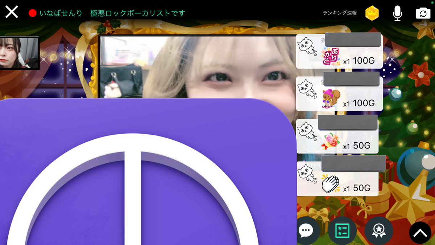Select the golden crown ranking icon

click(x=372, y=12)
